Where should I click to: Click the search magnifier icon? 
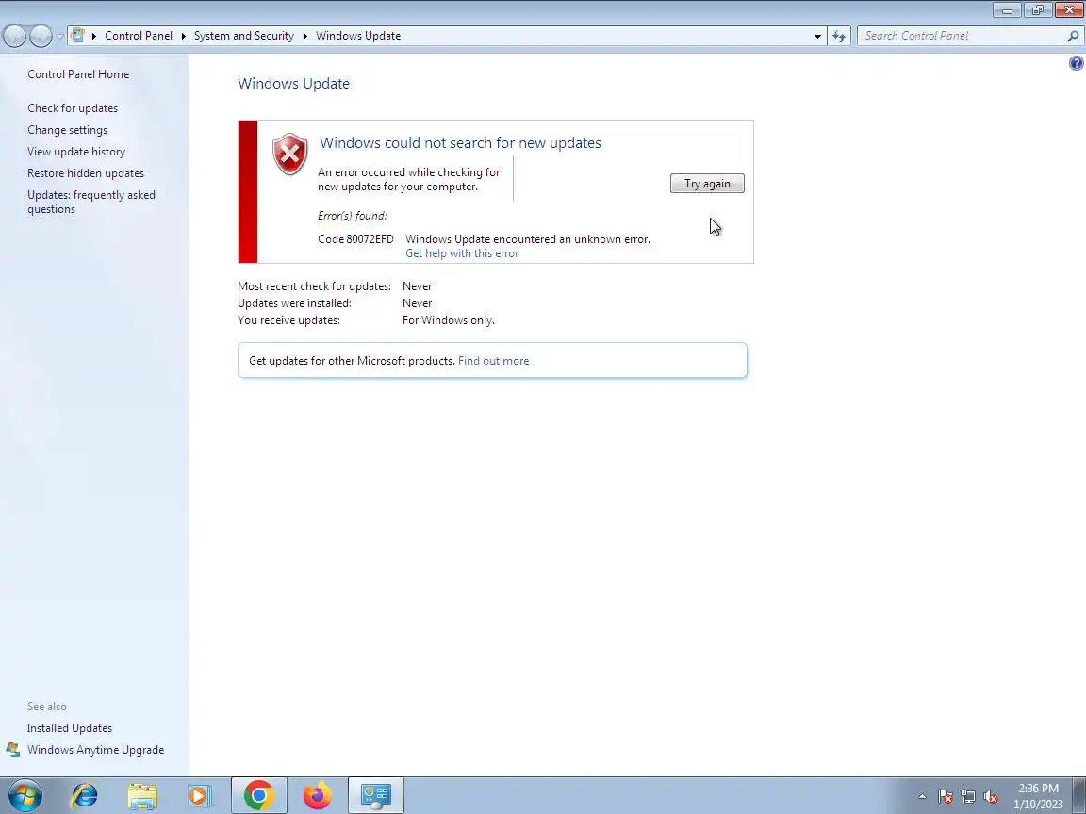(x=1073, y=36)
